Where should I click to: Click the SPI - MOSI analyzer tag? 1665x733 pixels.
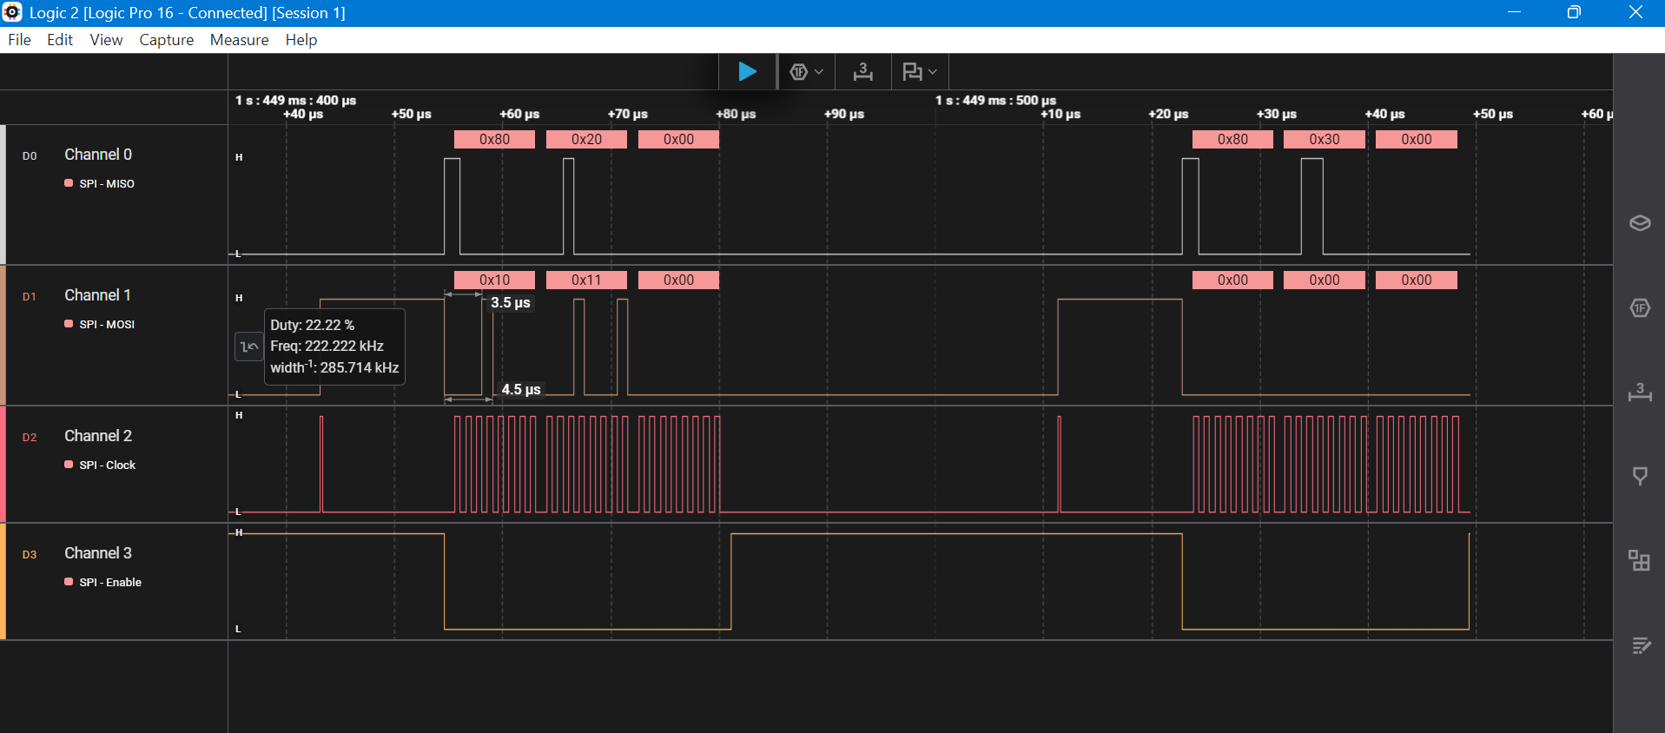[100, 325]
